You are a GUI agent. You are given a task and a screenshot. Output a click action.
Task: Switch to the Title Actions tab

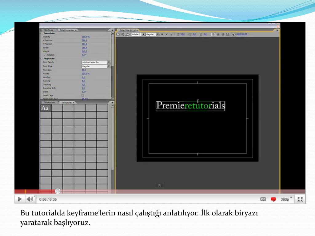(x=49, y=103)
